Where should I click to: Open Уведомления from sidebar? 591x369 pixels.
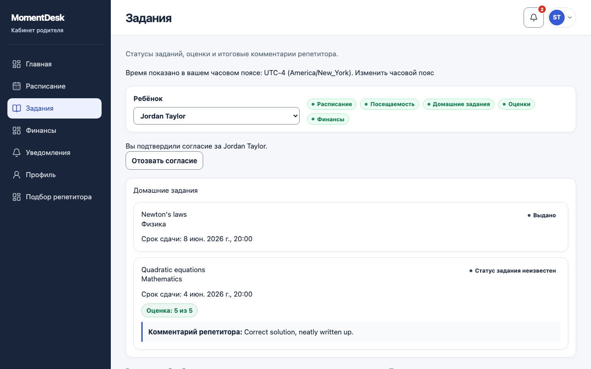coord(54,153)
